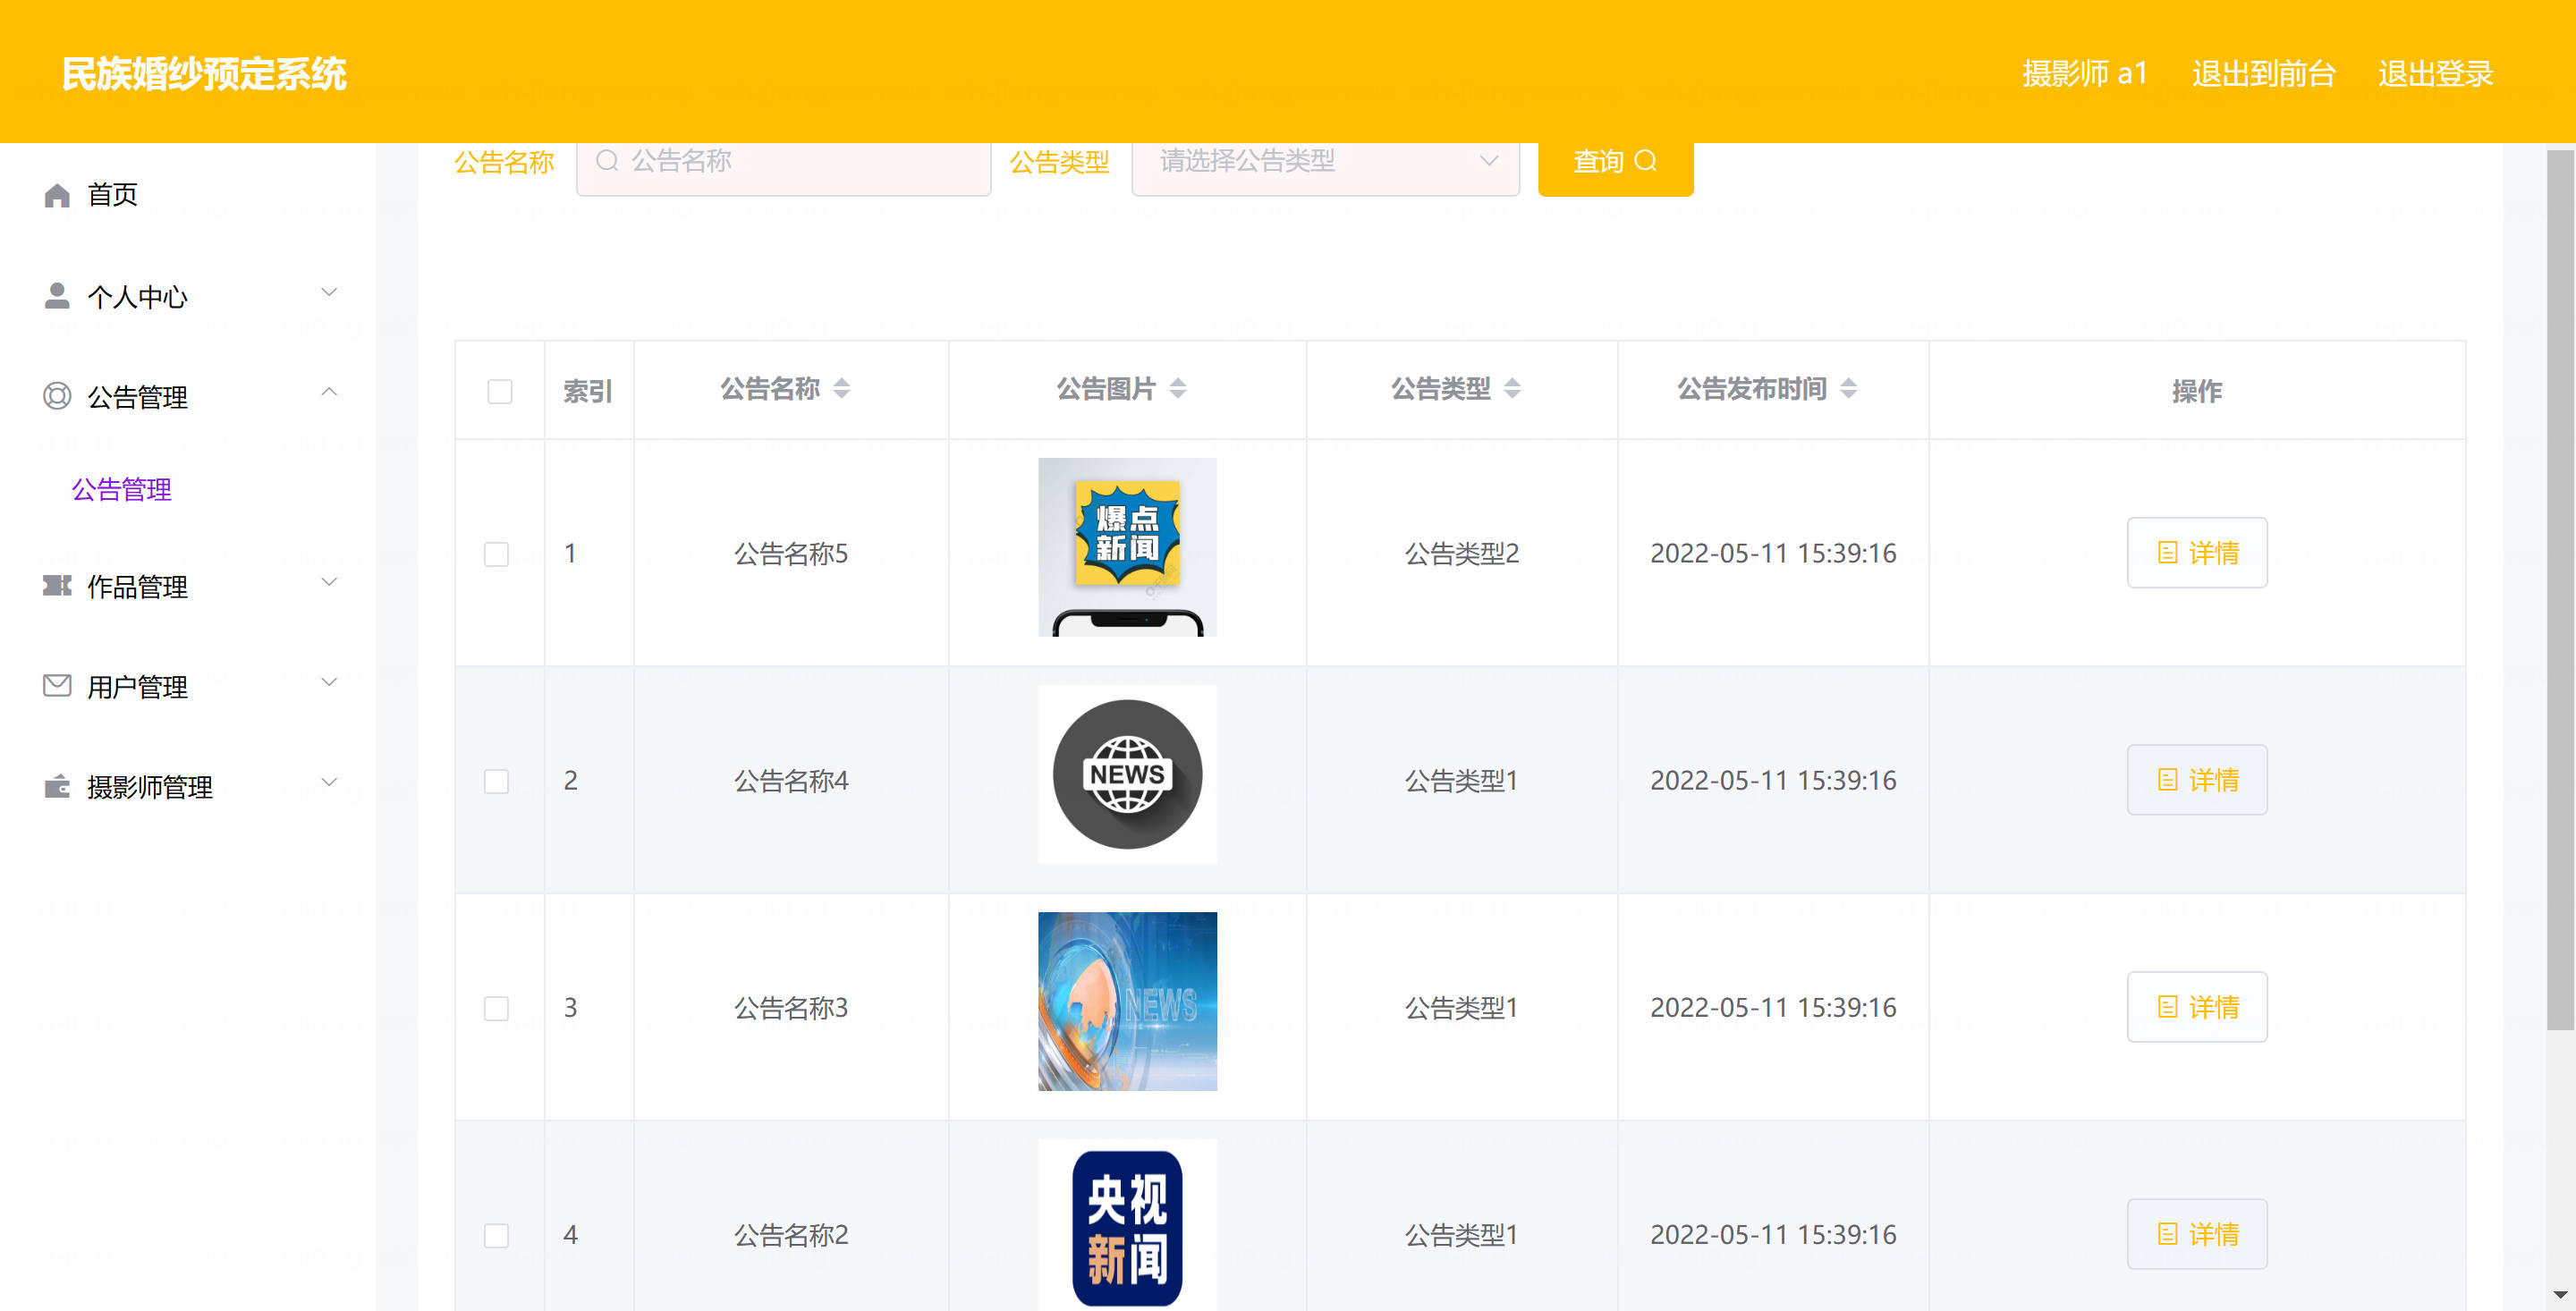Click the home icon beside 首页

tap(57, 195)
